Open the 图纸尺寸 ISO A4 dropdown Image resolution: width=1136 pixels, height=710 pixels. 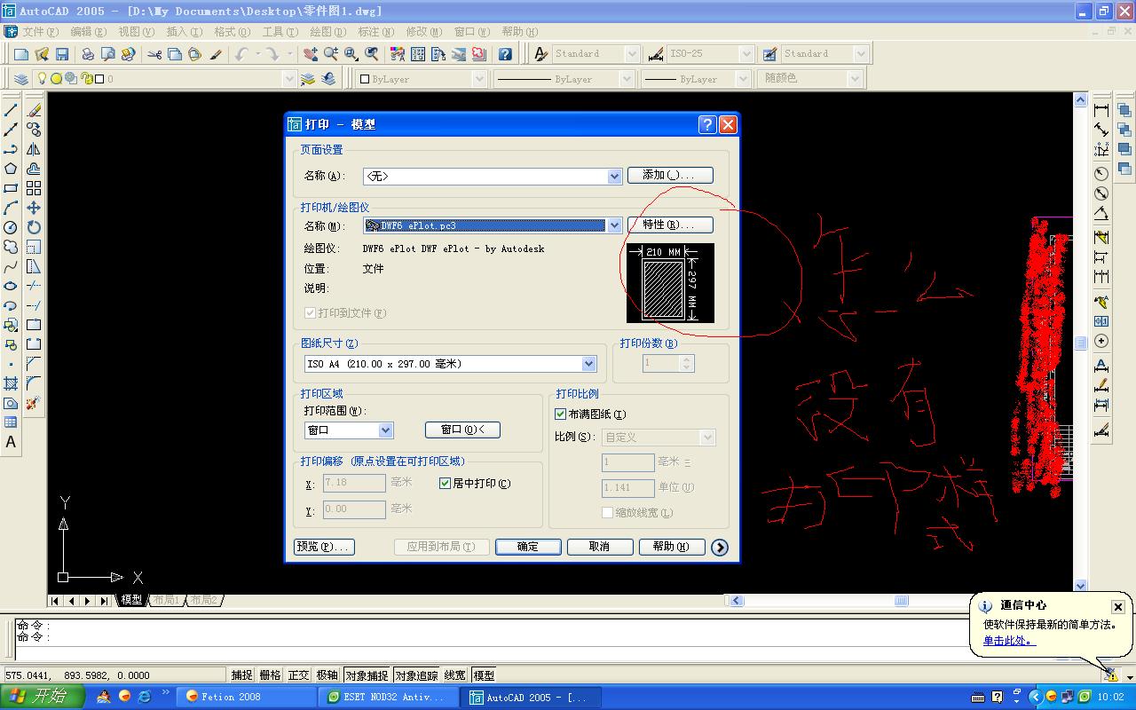coord(588,364)
